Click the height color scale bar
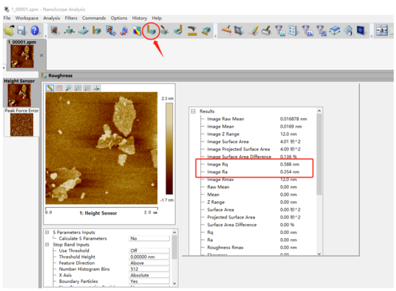 (169, 148)
